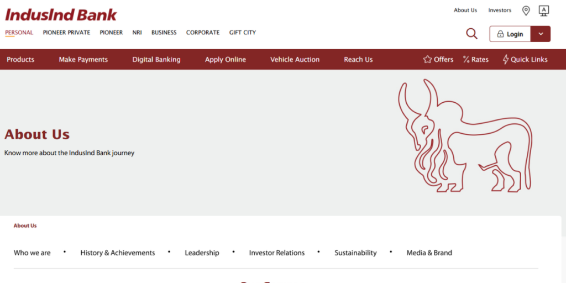Click the Login button

click(x=510, y=34)
